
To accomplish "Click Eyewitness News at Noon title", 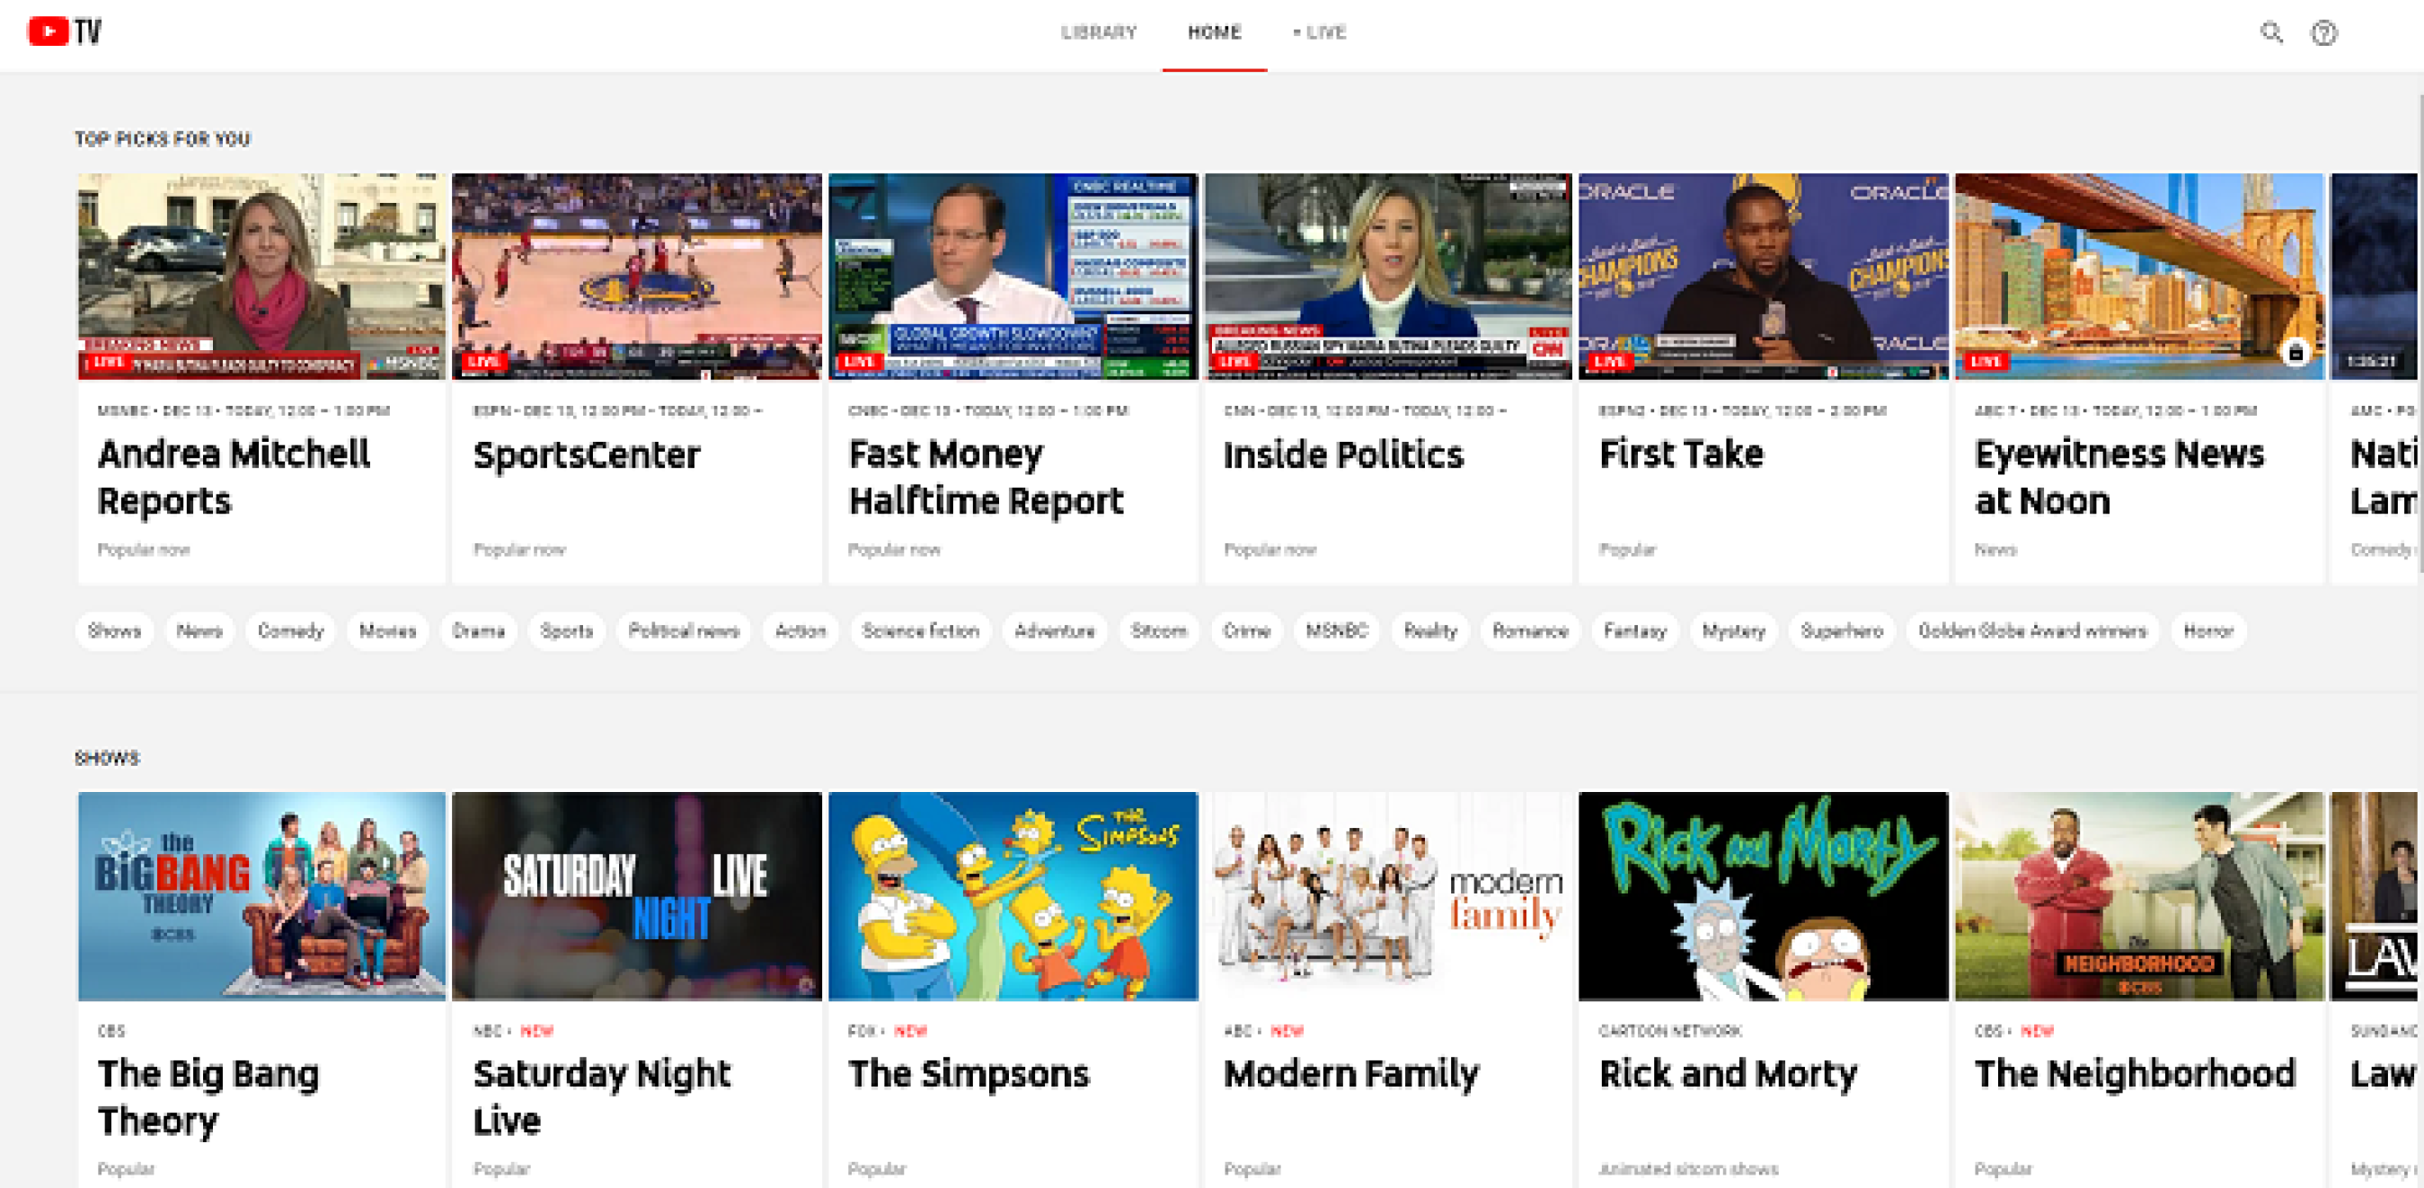I will pos(2120,478).
